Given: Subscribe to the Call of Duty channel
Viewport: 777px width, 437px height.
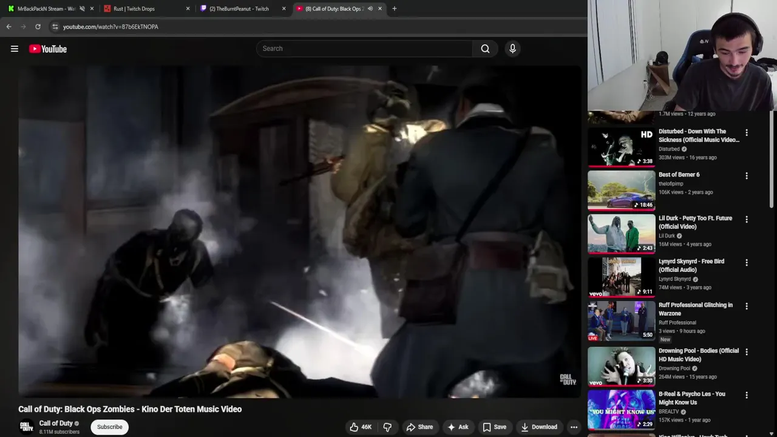Looking at the screenshot, I should pos(109,427).
